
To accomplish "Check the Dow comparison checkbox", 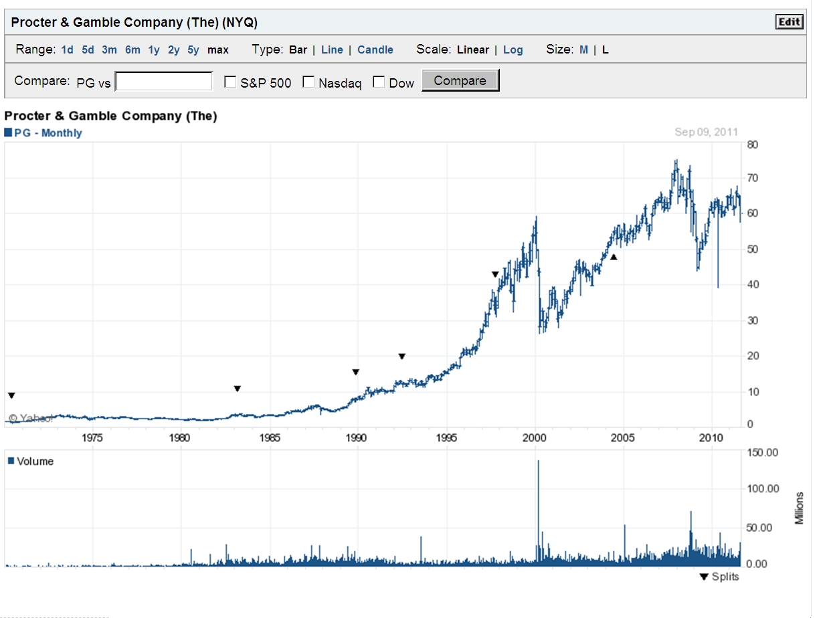I will tap(379, 82).
